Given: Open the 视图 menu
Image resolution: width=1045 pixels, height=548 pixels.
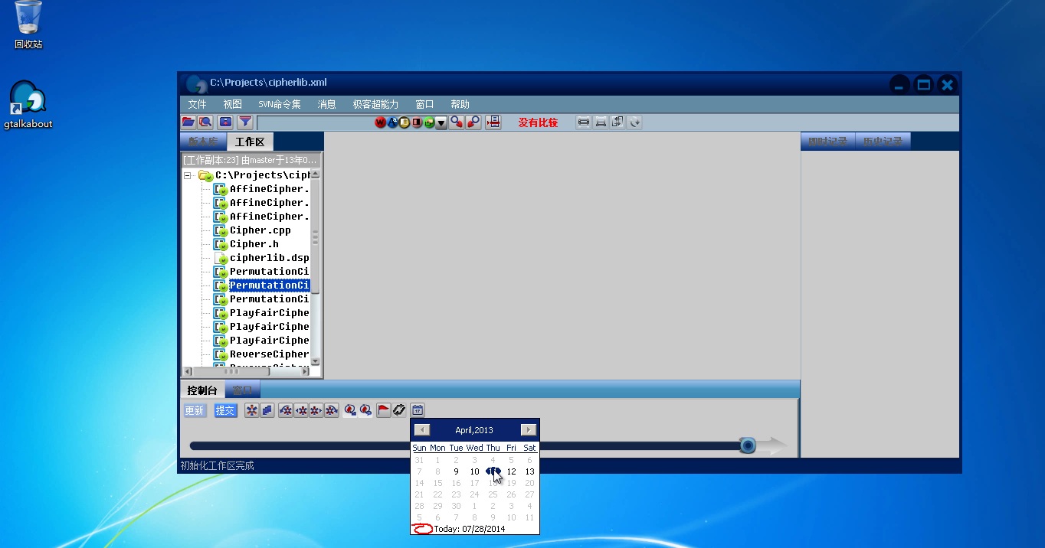Looking at the screenshot, I should tap(233, 104).
